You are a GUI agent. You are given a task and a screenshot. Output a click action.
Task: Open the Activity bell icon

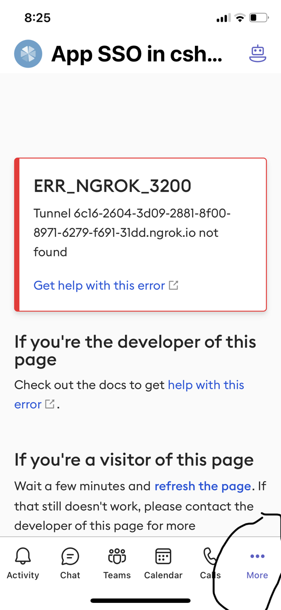pos(23,555)
